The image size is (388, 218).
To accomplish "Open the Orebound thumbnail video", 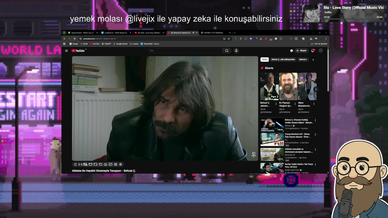I will [x=272, y=154].
